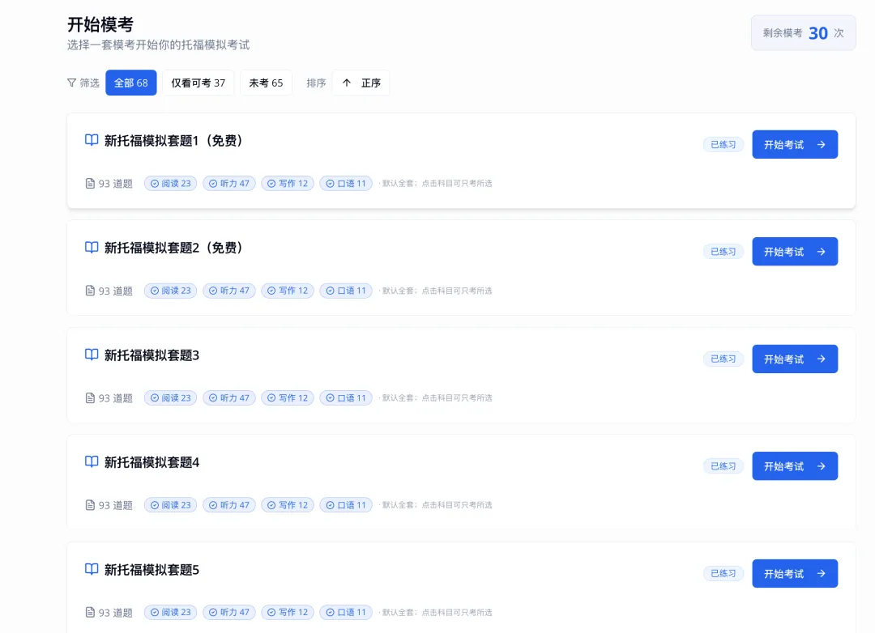This screenshot has height=633, width=875.
Task: Toggle 口语 11 chip in 套题2
Action: point(346,291)
